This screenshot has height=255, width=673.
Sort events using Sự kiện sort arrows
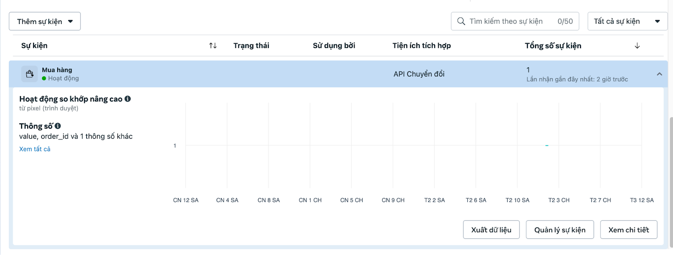(213, 45)
